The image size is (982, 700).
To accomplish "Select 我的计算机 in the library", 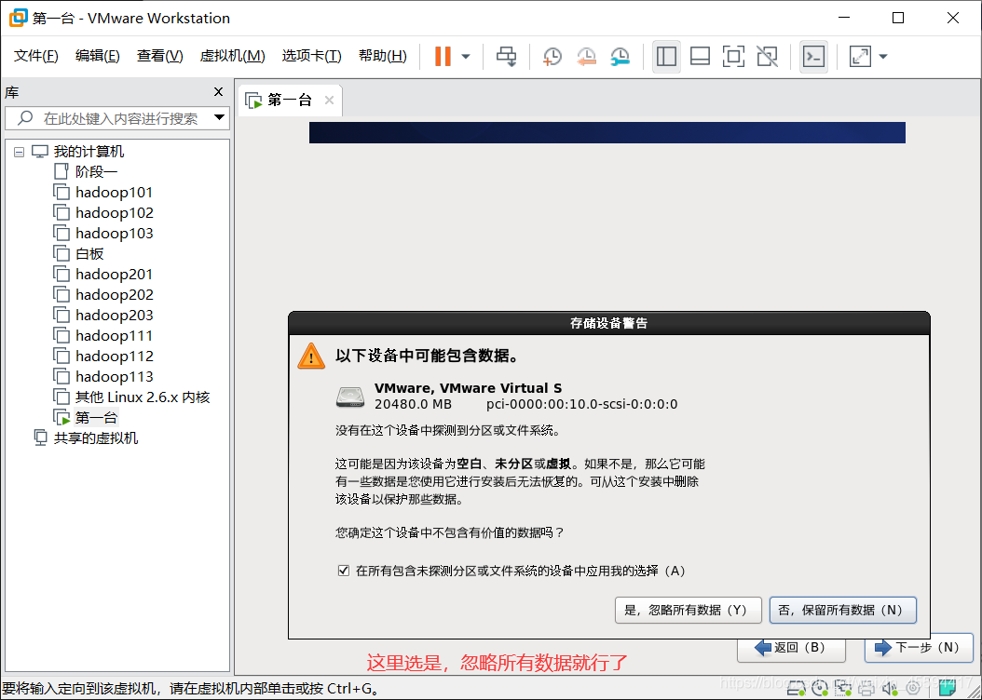I will point(89,152).
